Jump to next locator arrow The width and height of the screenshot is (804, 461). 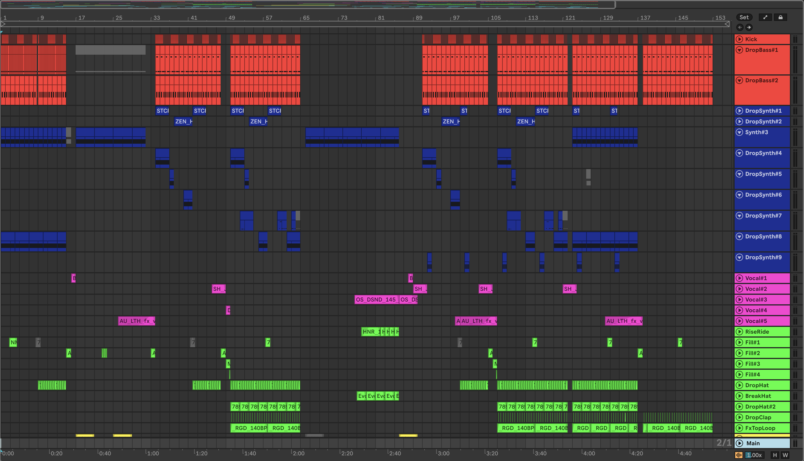click(749, 27)
